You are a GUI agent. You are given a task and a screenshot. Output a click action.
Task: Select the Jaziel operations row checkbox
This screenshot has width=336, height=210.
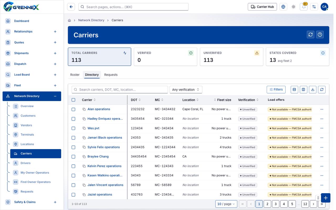[73, 195]
